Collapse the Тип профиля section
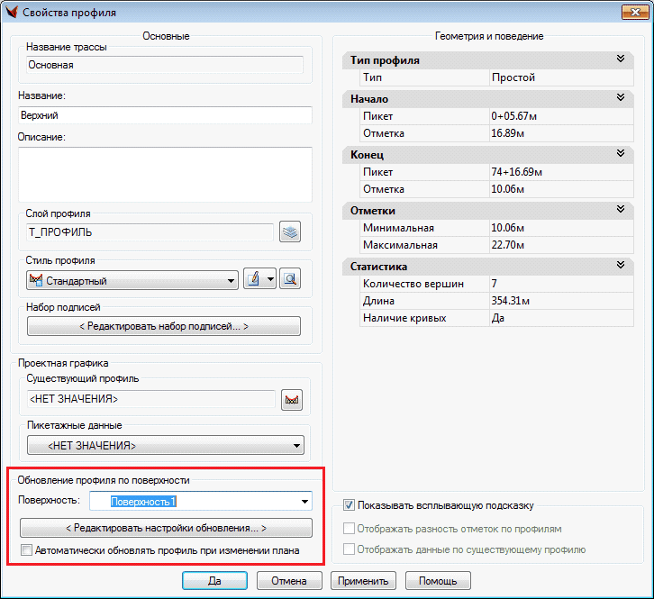 tap(620, 59)
